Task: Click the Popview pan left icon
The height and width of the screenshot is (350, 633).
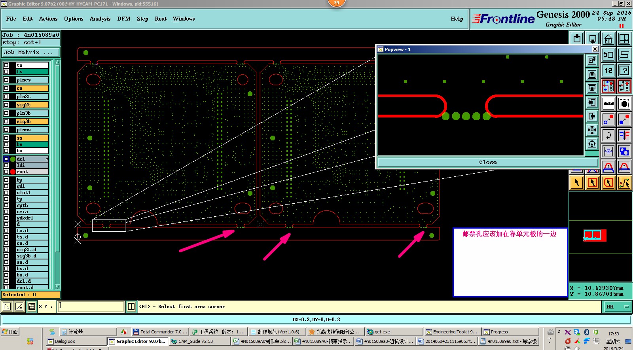Action: [592, 102]
